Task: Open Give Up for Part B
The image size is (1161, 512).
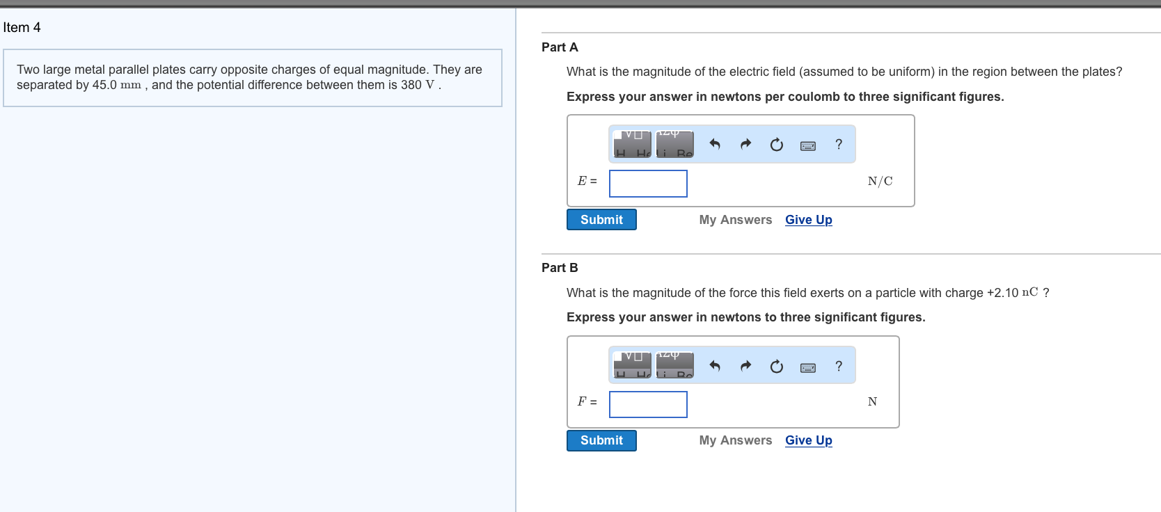Action: [808, 440]
